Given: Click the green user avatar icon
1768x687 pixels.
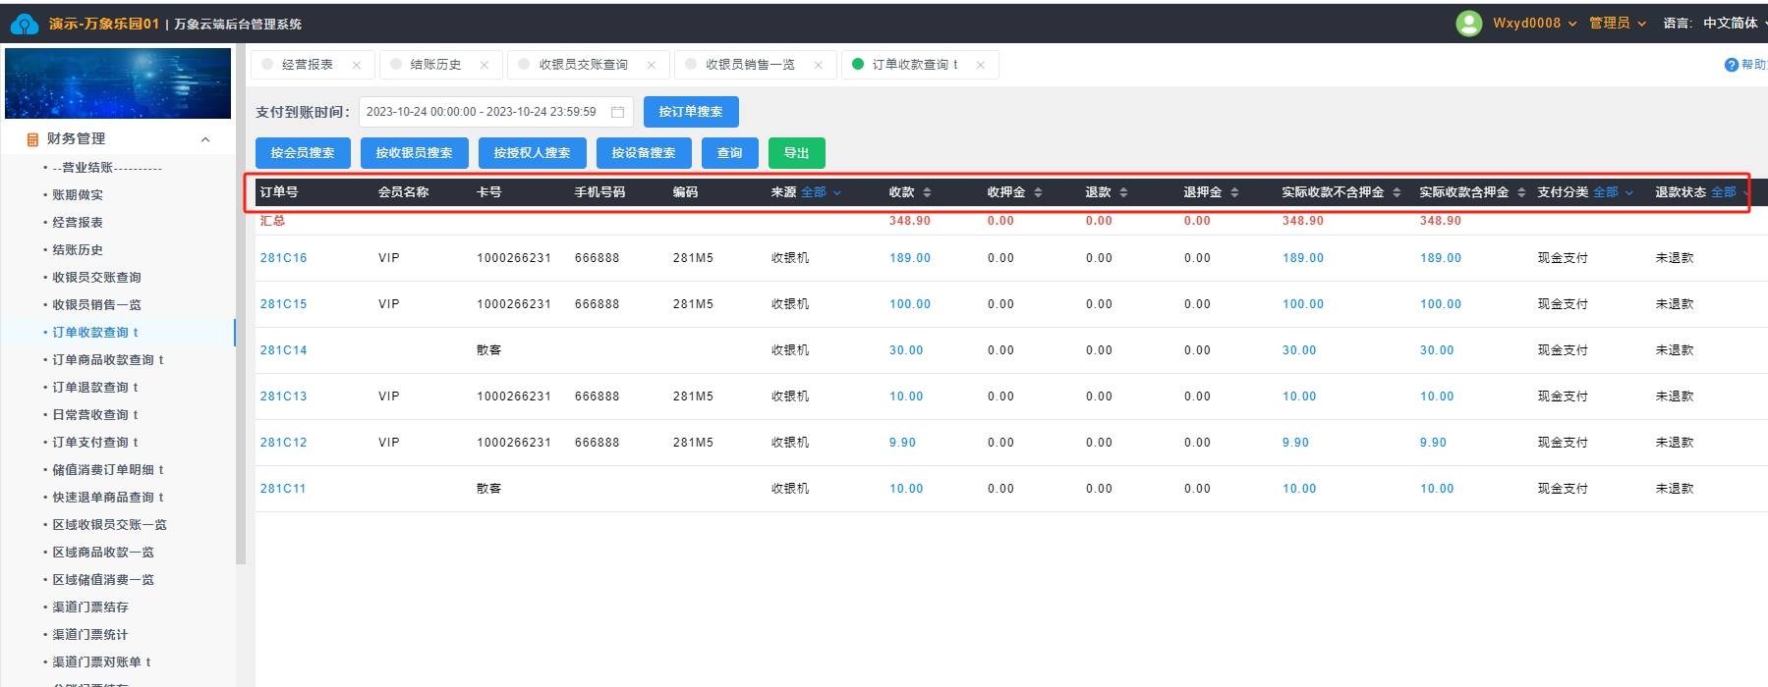Looking at the screenshot, I should tap(1468, 24).
